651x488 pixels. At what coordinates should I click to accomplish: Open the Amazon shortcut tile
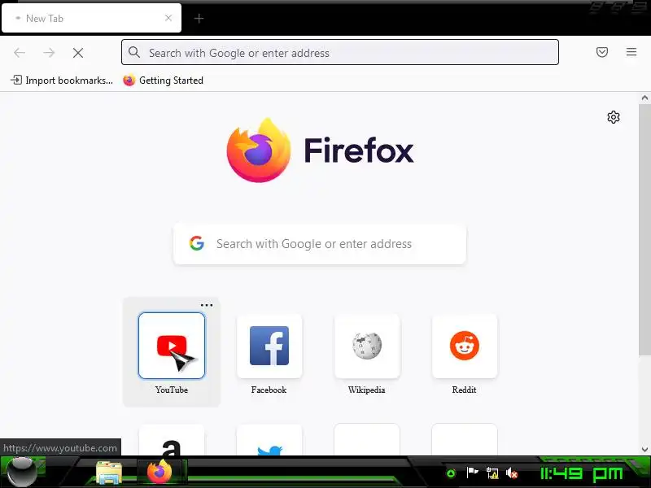tap(172, 440)
